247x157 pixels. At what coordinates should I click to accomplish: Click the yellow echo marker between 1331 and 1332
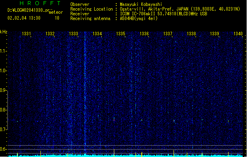[40, 153]
